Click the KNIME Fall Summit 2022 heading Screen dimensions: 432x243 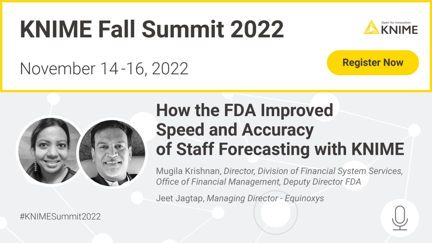click(152, 29)
